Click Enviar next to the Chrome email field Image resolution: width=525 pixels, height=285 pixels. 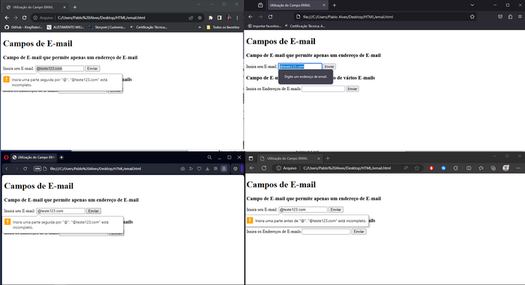[x=92, y=68]
